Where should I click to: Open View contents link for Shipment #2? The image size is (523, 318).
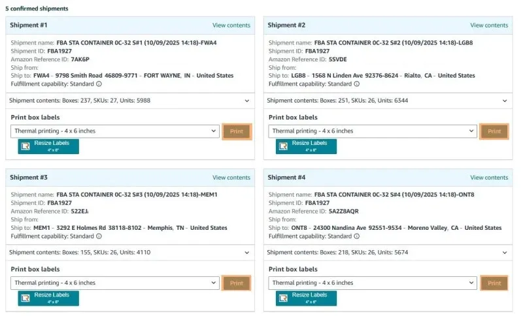(x=489, y=25)
